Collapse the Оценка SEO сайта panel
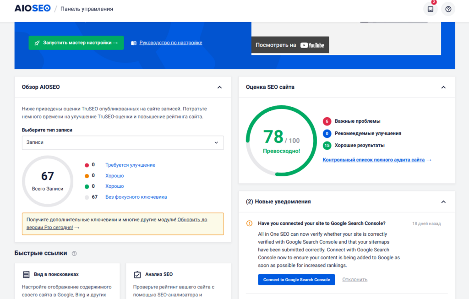This screenshot has width=469, height=299. [443, 87]
